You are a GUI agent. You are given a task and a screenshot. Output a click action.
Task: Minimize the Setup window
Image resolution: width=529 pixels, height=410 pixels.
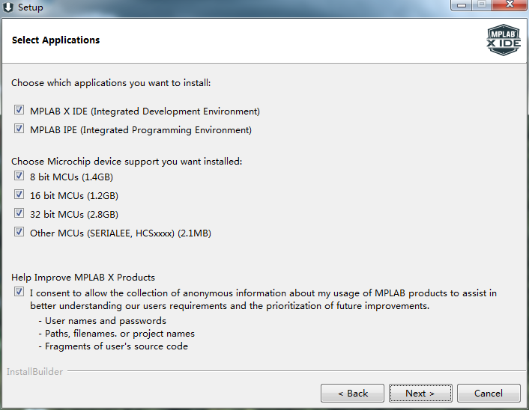pos(461,5)
